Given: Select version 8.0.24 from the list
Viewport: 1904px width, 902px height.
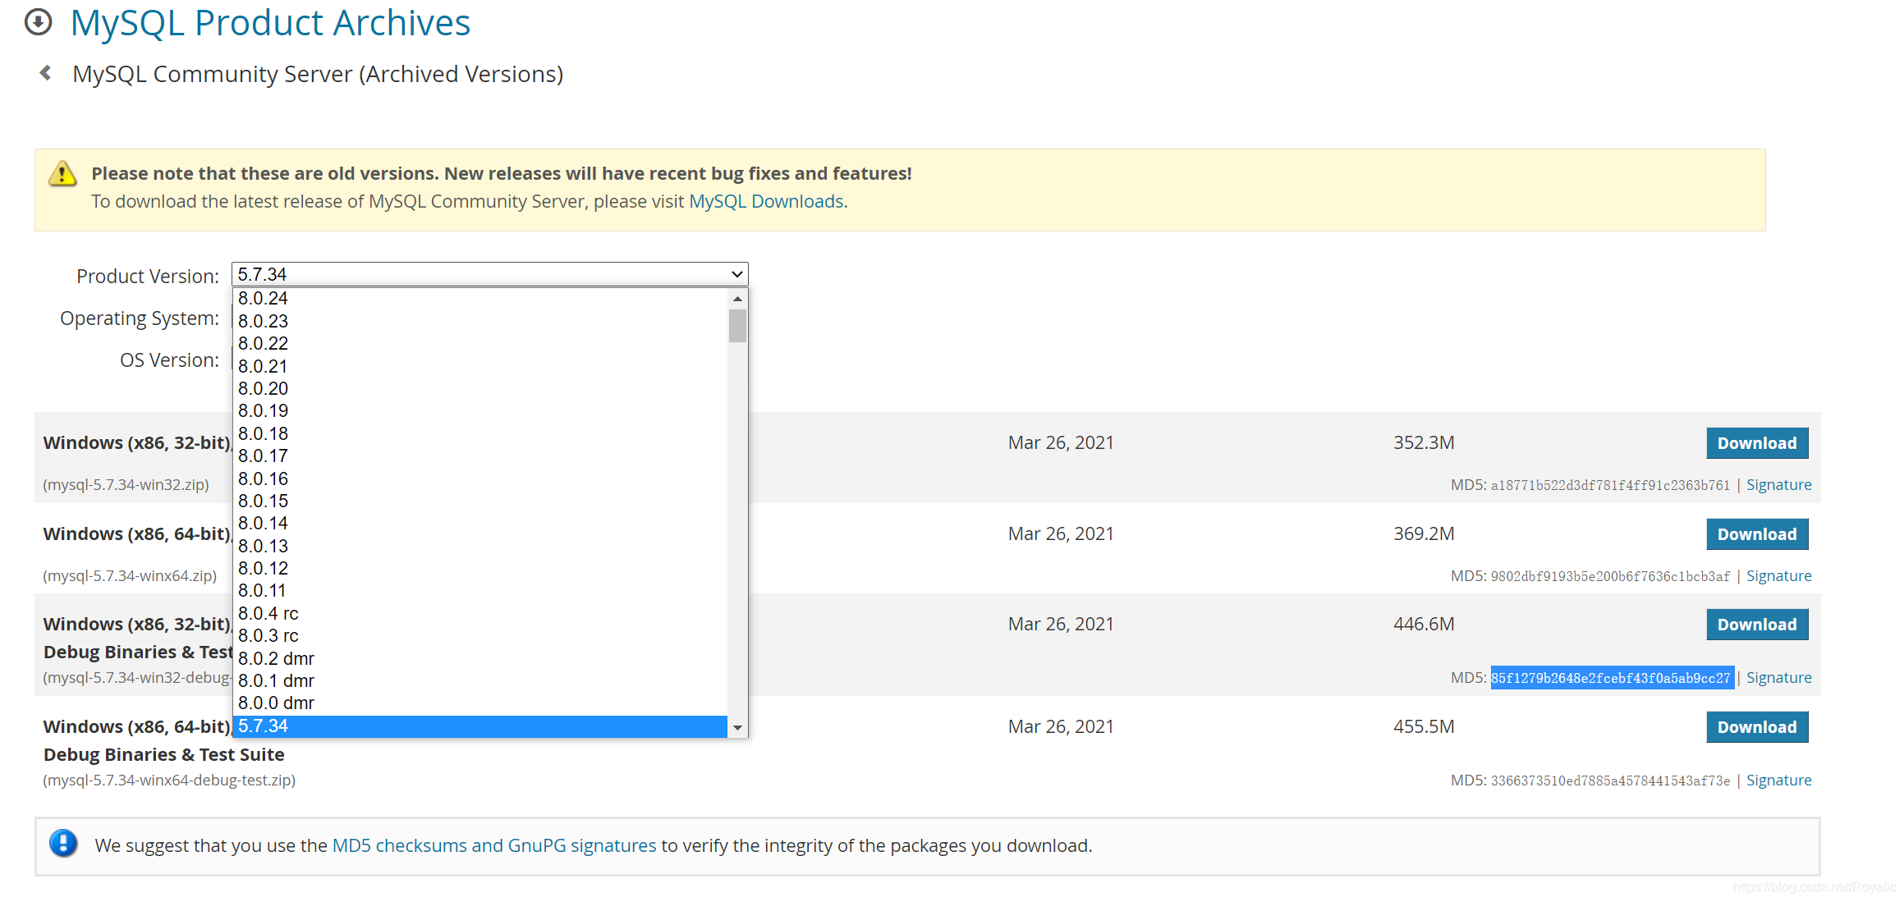Looking at the screenshot, I should pos(263,299).
